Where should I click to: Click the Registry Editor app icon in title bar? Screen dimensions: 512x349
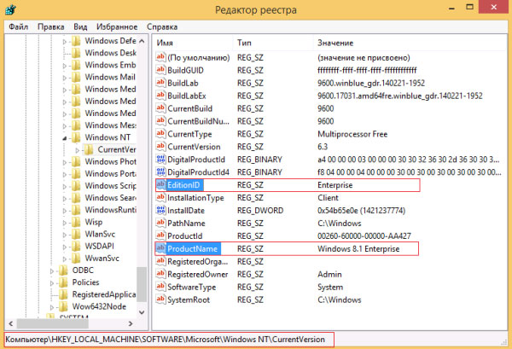pos(10,9)
